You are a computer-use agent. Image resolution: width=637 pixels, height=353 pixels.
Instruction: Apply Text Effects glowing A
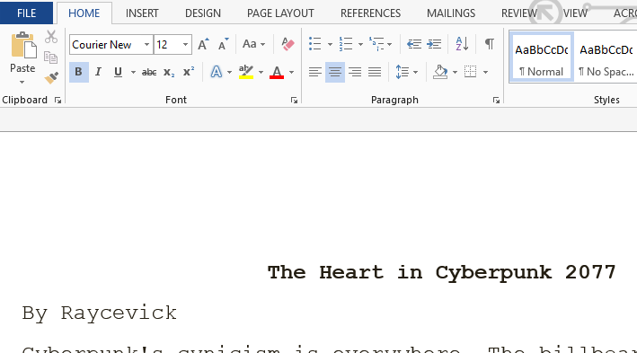(217, 72)
